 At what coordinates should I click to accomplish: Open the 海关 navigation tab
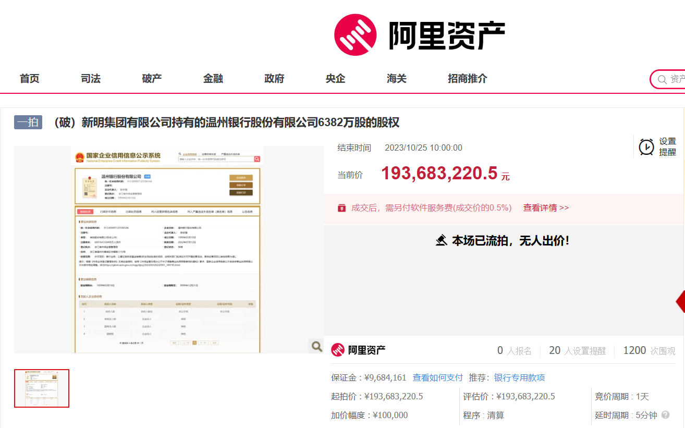pyautogui.click(x=397, y=79)
